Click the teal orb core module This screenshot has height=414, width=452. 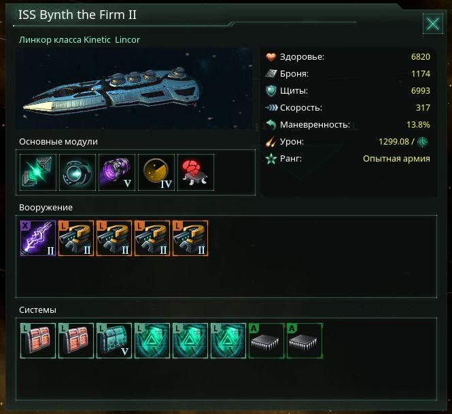[77, 172]
